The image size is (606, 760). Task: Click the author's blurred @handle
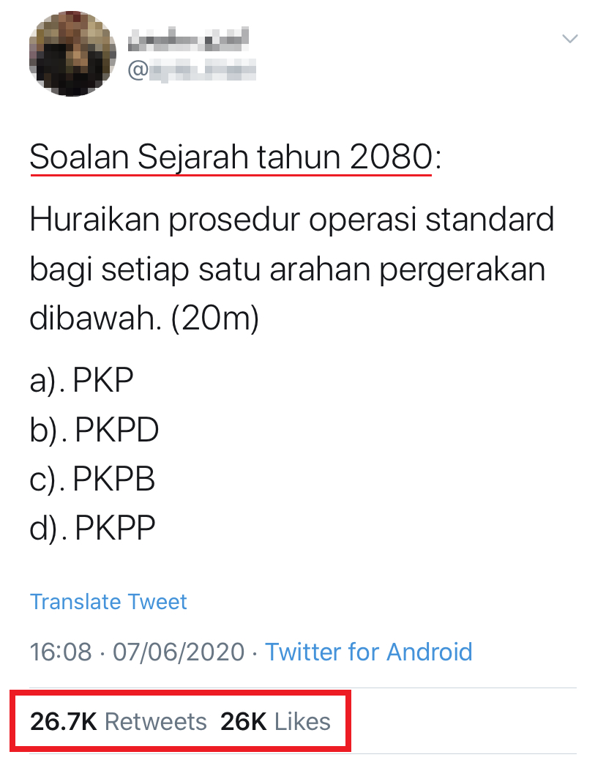(192, 71)
